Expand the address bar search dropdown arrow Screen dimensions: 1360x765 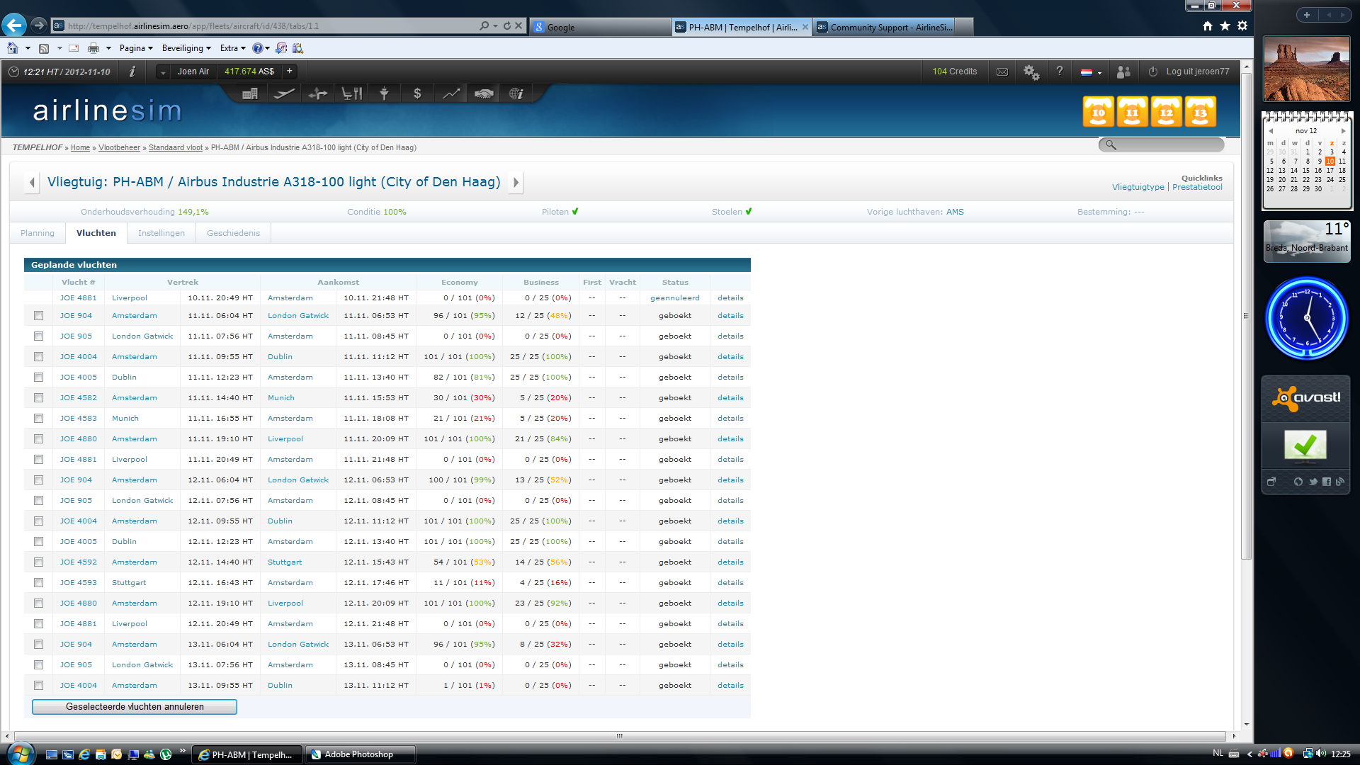(495, 26)
